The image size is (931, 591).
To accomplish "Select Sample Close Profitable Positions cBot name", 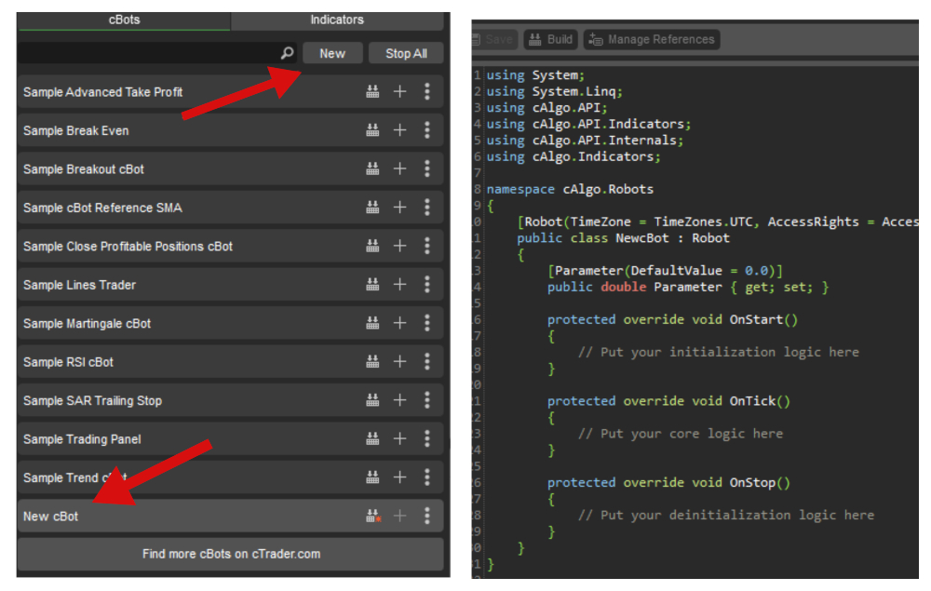I will tap(128, 247).
